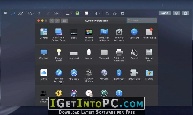The image size is (193, 115).
Task: Select the Text box tool
Action: coord(39,13)
